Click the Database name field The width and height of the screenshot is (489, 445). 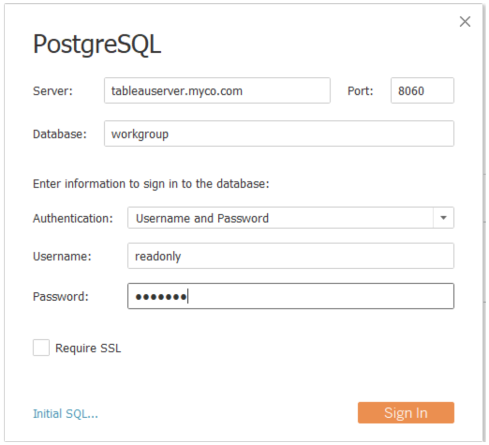click(x=278, y=134)
